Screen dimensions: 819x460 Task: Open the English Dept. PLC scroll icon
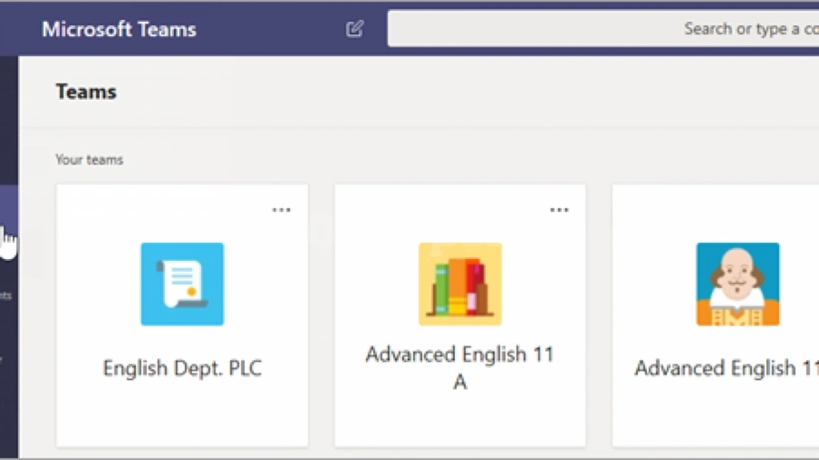[182, 285]
